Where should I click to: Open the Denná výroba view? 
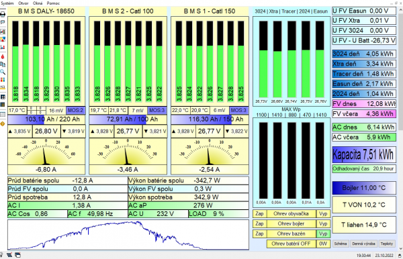[363, 244]
